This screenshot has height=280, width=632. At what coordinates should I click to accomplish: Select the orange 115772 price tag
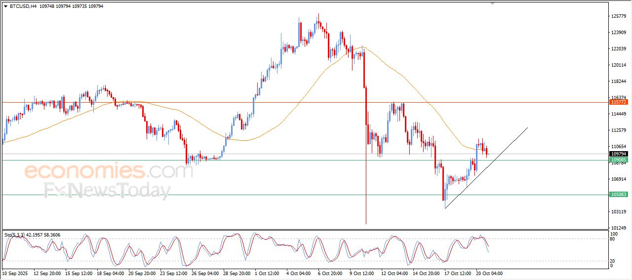click(x=619, y=102)
